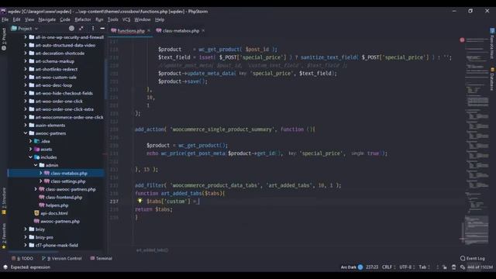This screenshot has width=496, height=279.
Task: Expand the brizy folder
Action: [26, 229]
